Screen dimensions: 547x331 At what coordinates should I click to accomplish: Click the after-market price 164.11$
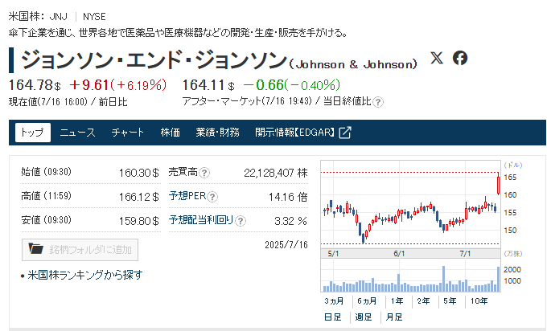(x=208, y=85)
